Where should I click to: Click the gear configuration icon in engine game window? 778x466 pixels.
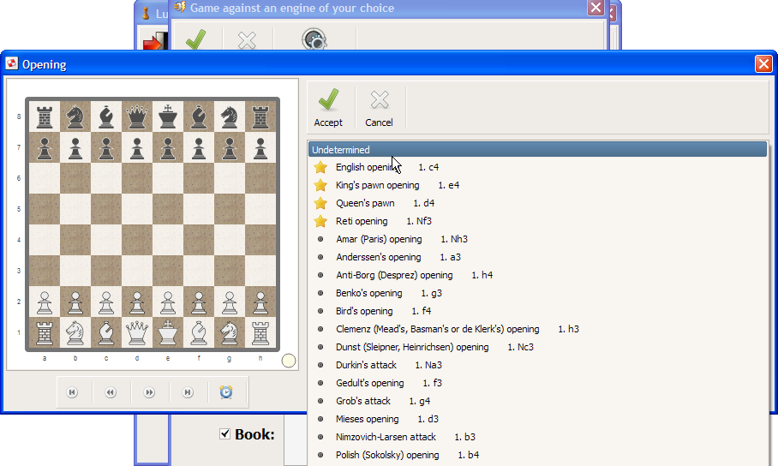tap(314, 39)
